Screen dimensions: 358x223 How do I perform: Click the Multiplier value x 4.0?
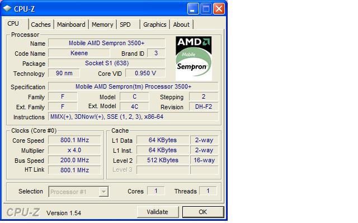[74, 150]
